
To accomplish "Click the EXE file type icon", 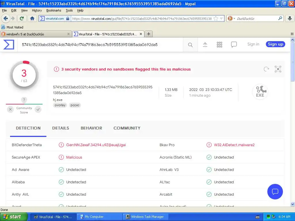I will [260, 92].
